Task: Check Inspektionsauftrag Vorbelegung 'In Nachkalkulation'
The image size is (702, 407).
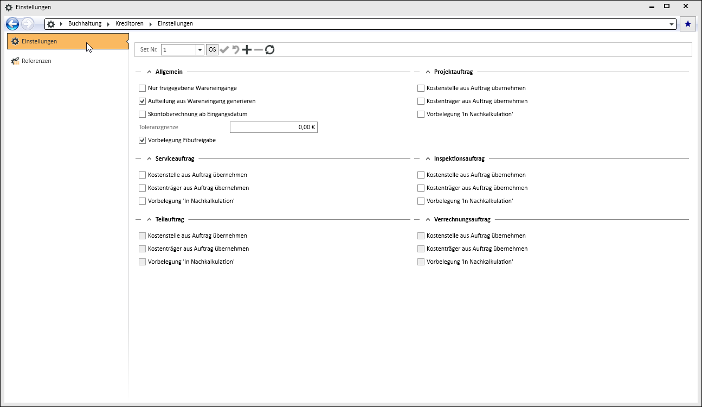Action: (x=421, y=201)
